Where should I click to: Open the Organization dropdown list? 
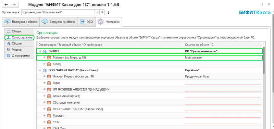[97, 12]
